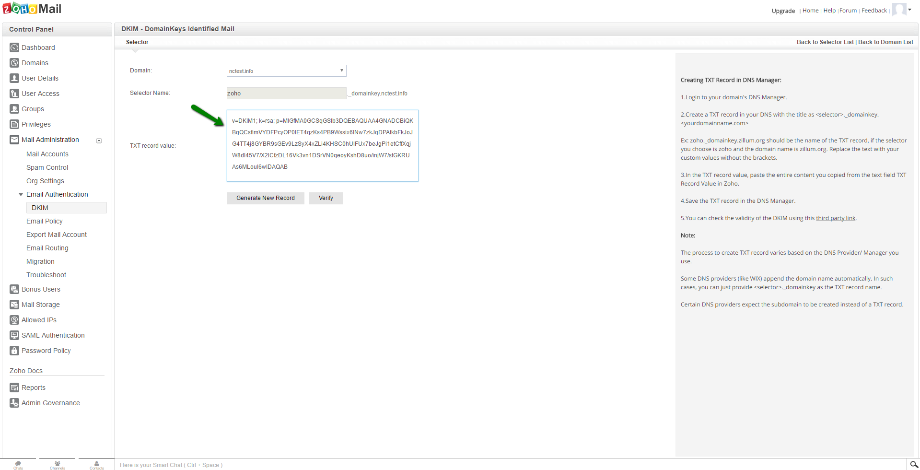Click the Zoho Mail logo

tap(32, 9)
